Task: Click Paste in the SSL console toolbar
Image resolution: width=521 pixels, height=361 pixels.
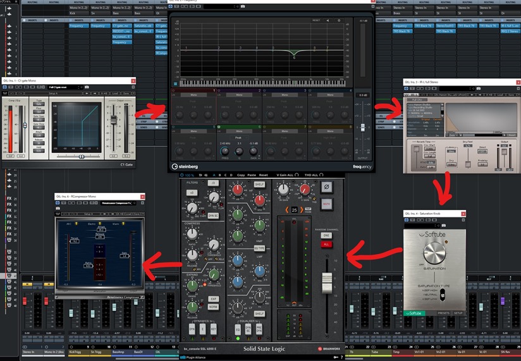Action: 252,174
